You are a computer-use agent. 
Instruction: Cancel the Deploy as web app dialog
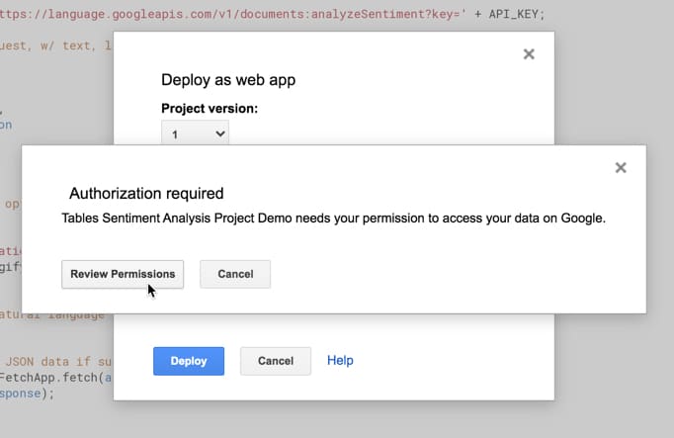click(x=276, y=361)
